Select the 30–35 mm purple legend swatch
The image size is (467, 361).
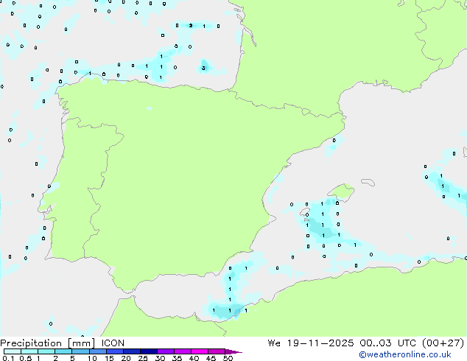coord(165,351)
